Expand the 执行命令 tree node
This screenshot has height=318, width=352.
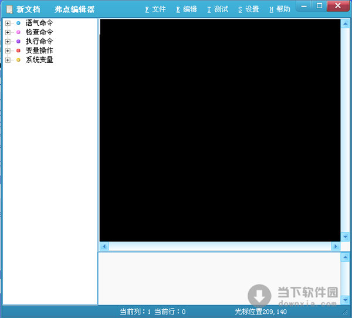pos(8,42)
